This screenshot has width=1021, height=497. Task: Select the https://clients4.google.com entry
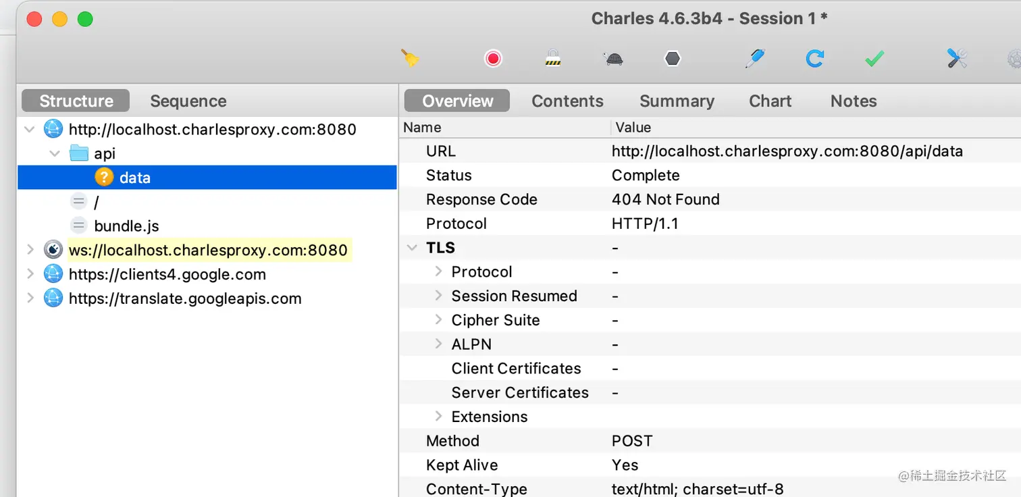[x=167, y=275]
